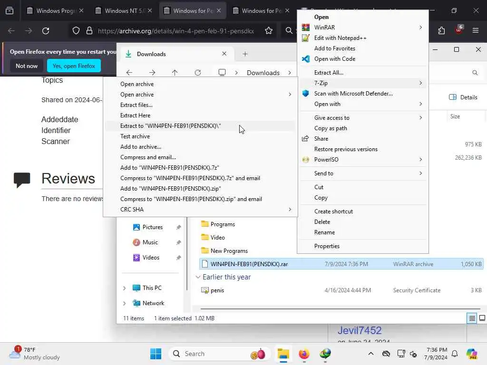Image resolution: width=487 pixels, height=365 pixels.
Task: Click the PowerISO disc icon
Action: point(306,160)
